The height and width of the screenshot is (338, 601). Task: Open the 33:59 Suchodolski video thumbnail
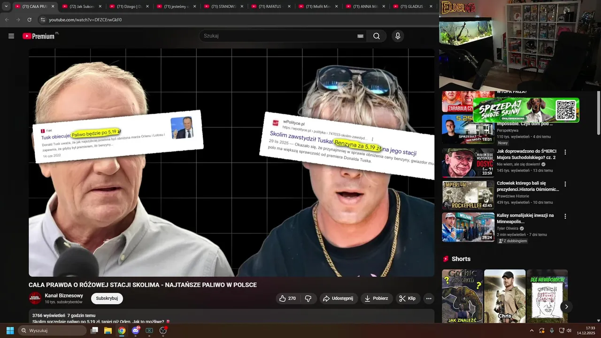coord(468,163)
